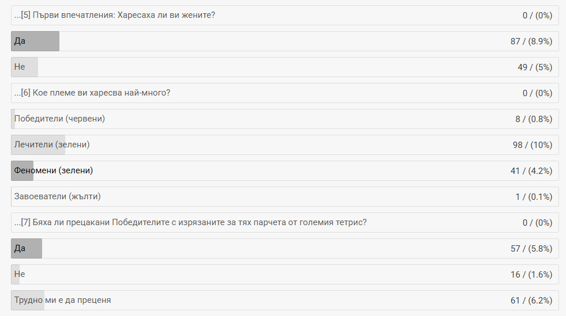566x319 pixels.
Task: Click the question 7 header about the tetris pieces
Action: click(x=190, y=223)
